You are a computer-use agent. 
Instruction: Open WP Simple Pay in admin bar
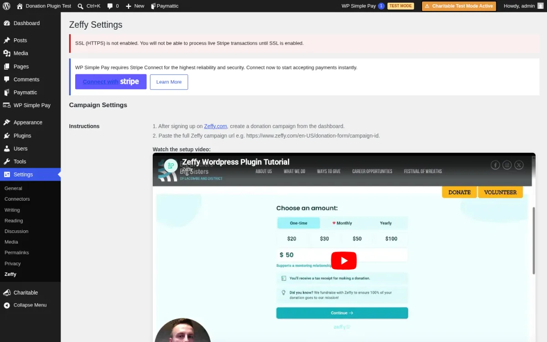click(363, 6)
